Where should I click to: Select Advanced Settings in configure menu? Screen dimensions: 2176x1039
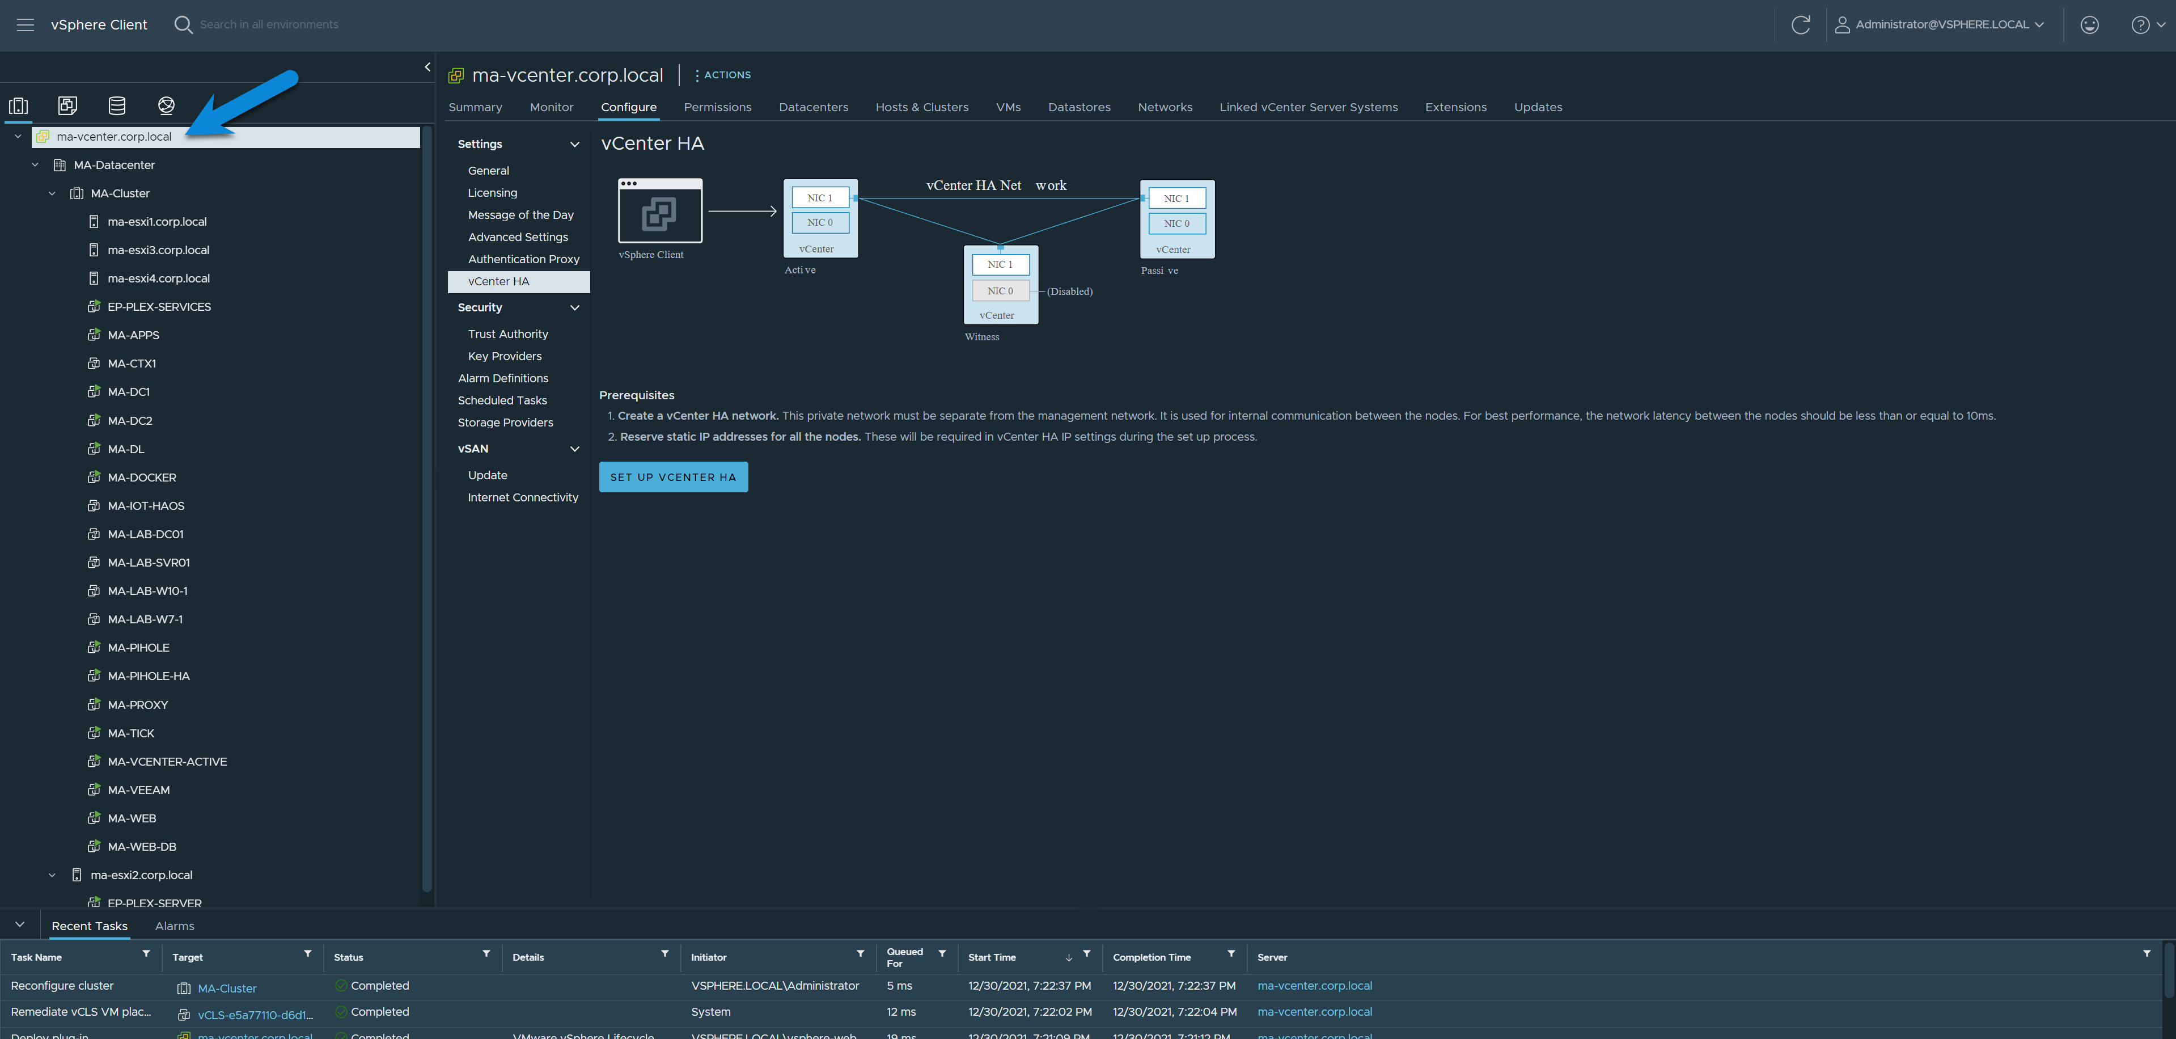tap(518, 238)
